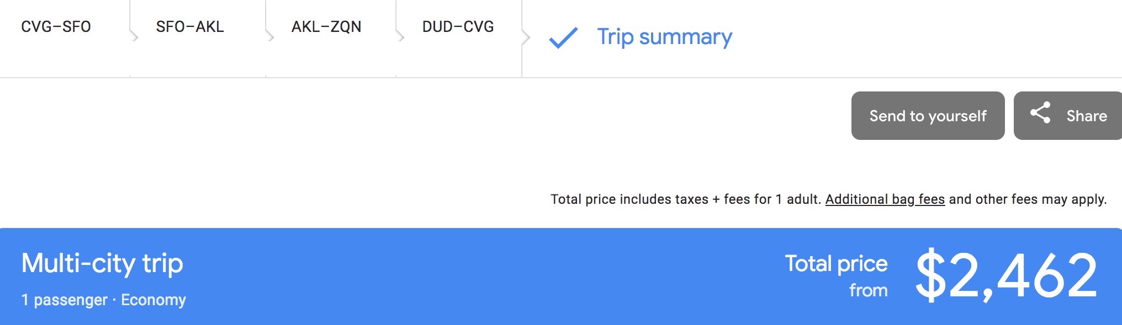Click the '1 passenger' text
This screenshot has width=1122, height=325.
(x=64, y=300)
